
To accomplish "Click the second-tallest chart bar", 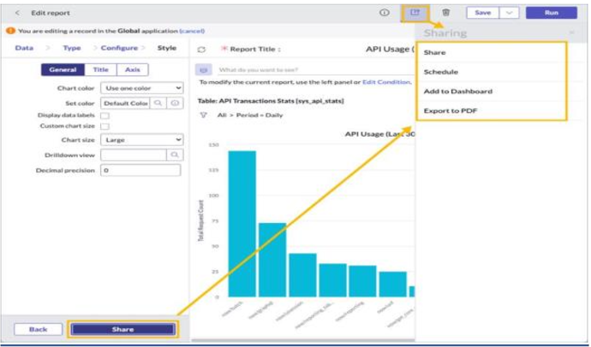I will click(x=272, y=260).
